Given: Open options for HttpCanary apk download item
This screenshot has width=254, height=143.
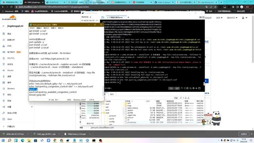Looking at the screenshot, I should tap(90, 134).
